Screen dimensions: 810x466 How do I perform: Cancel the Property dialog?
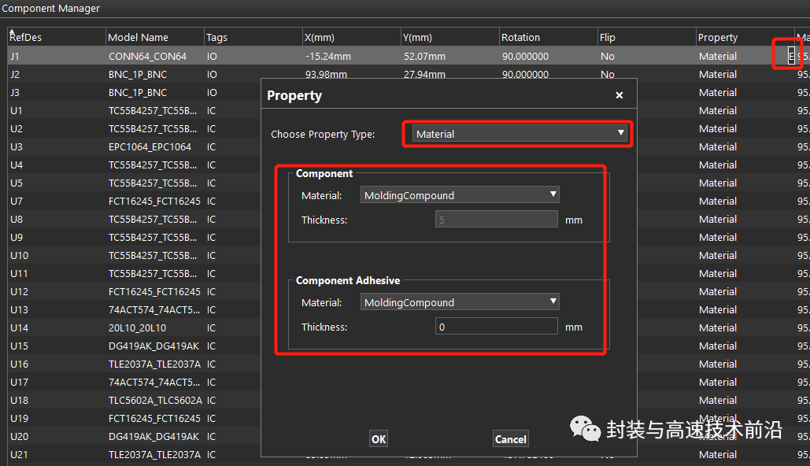(x=510, y=439)
